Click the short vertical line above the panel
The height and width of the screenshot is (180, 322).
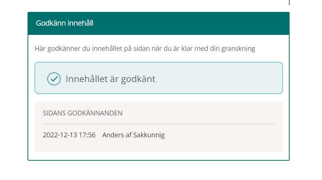tap(289, 3)
